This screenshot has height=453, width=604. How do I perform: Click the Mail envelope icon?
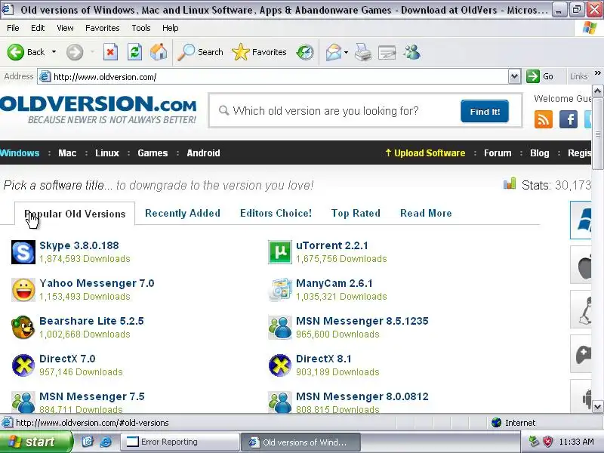coord(333,52)
